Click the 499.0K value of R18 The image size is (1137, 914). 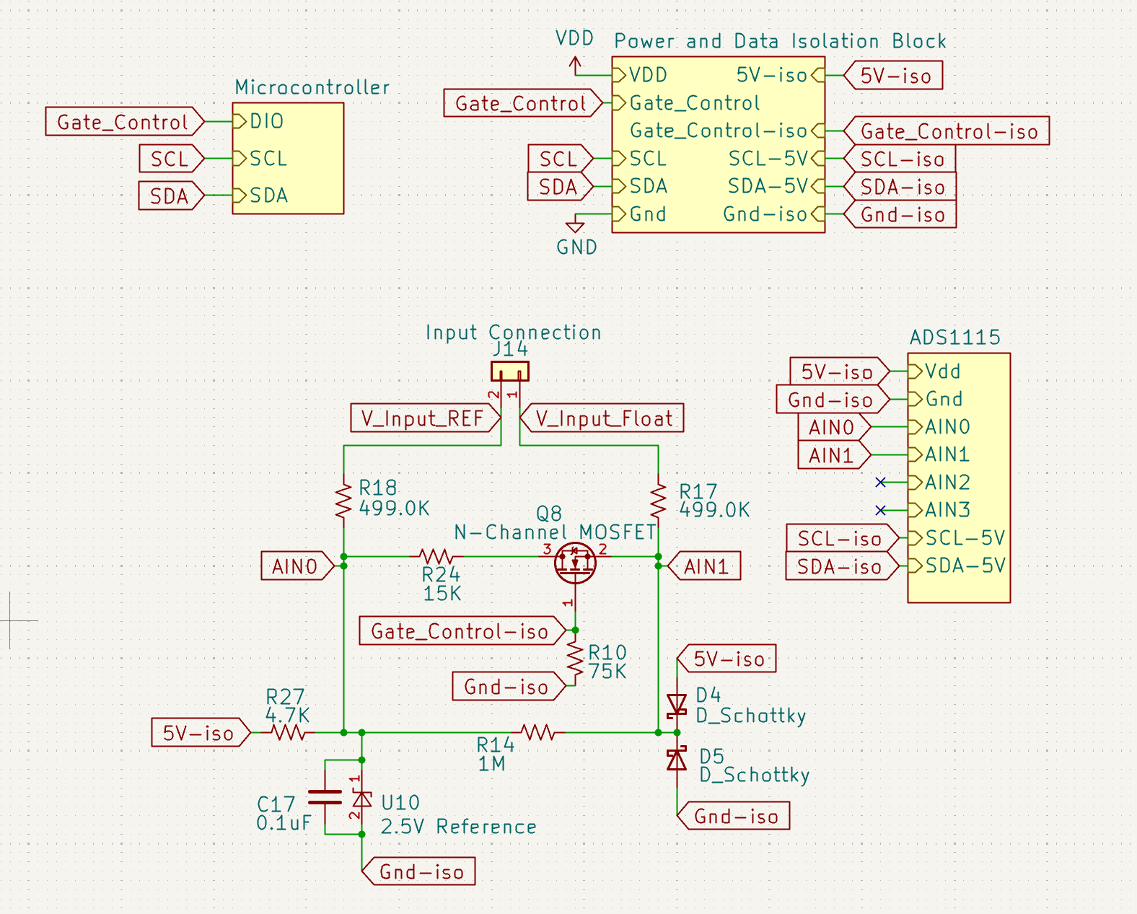394,509
